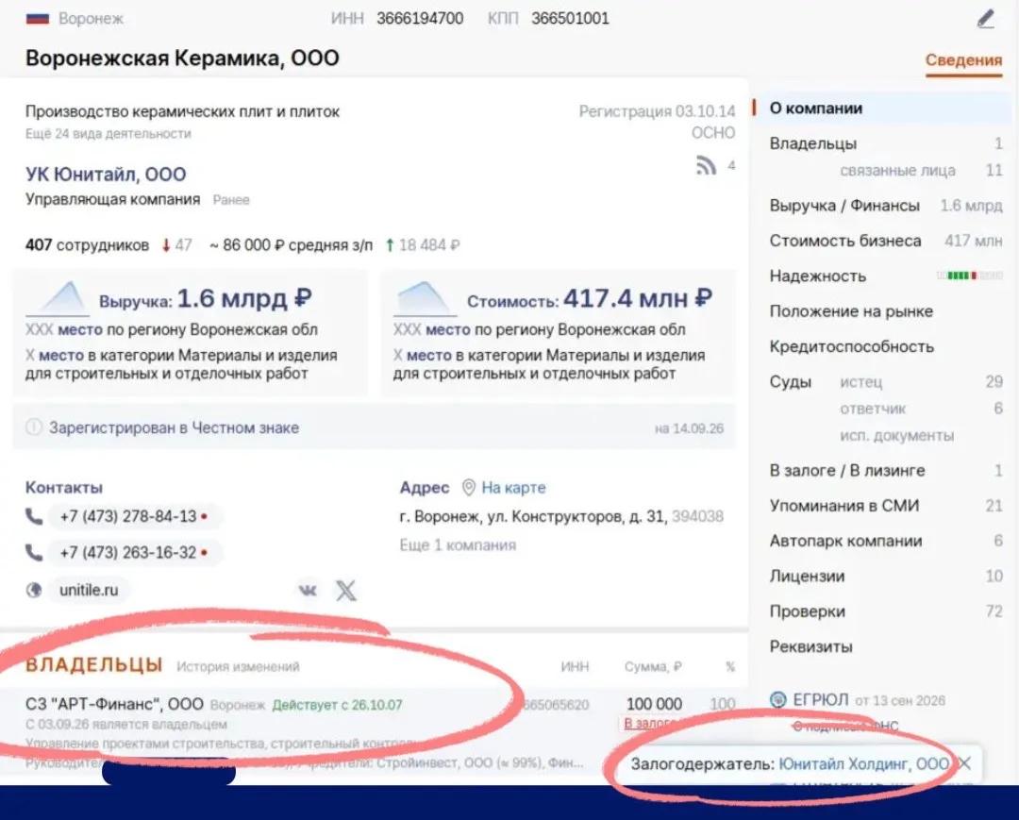The image size is (1019, 820).
Task: Open ответчик court cases entry
Action: 873,409
